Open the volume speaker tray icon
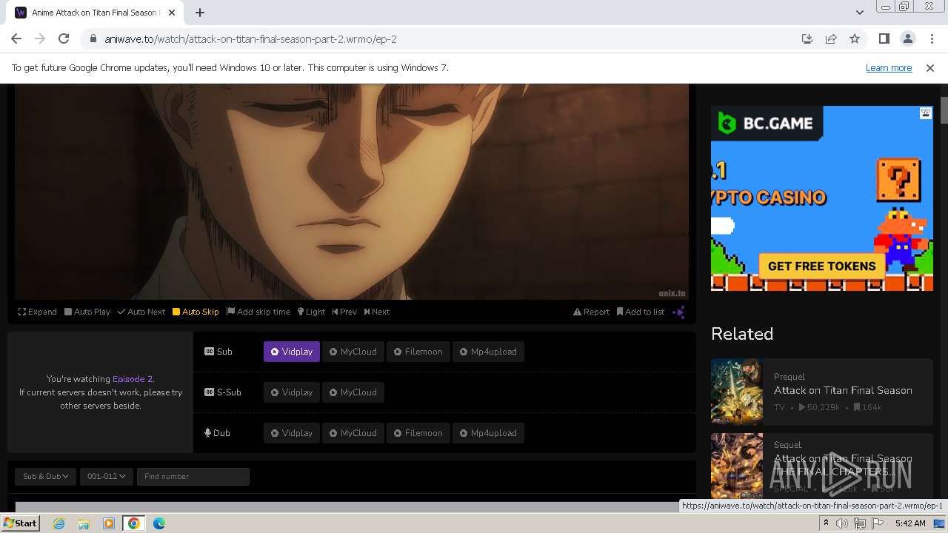This screenshot has width=948, height=533. tap(842, 523)
